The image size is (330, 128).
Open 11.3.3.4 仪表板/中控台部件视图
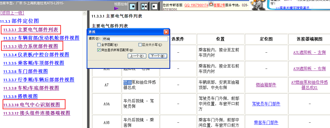point(36,55)
